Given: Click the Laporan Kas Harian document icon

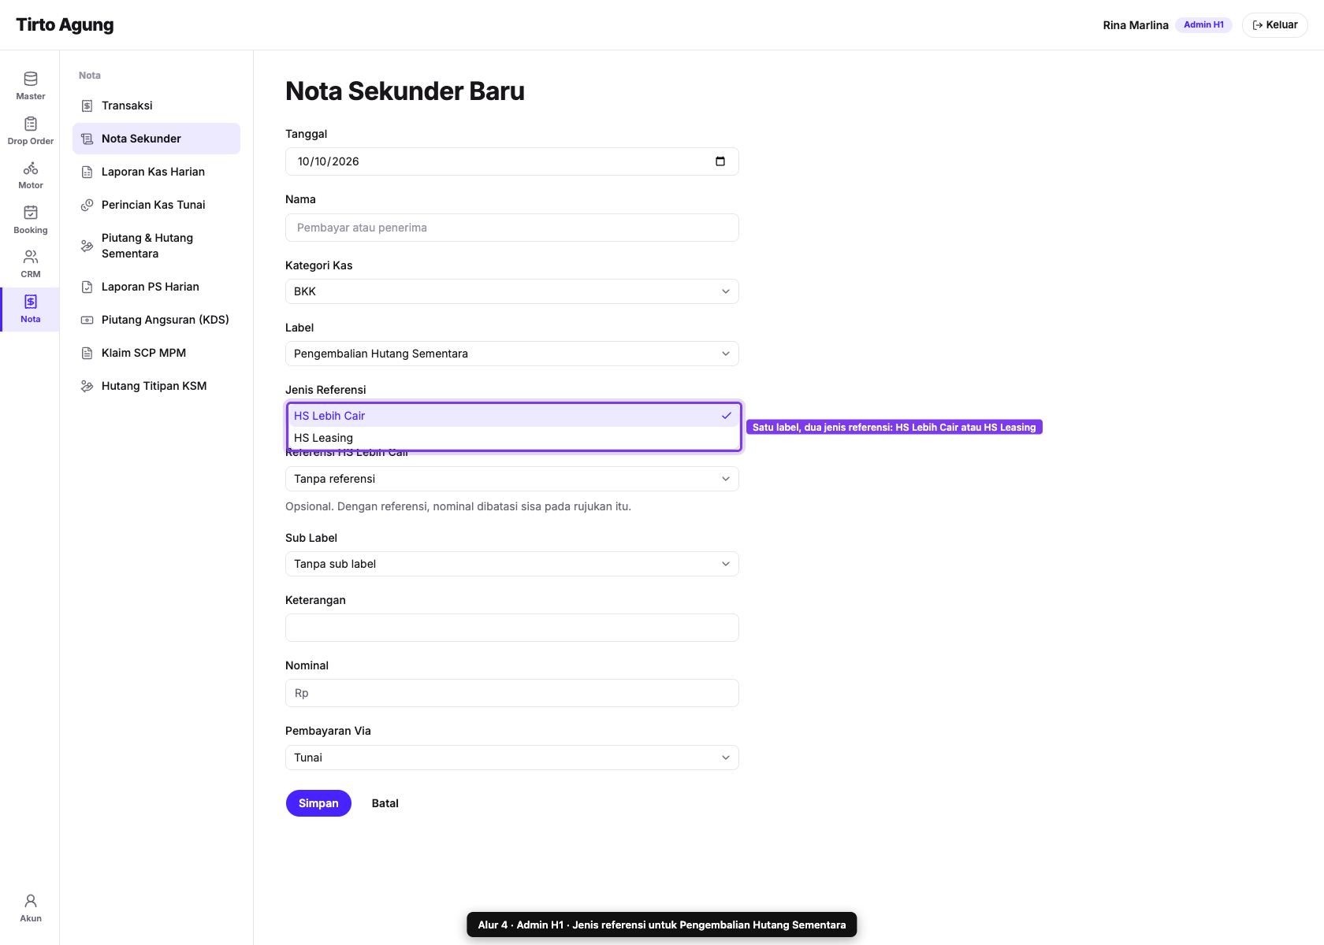Looking at the screenshot, I should (87, 172).
